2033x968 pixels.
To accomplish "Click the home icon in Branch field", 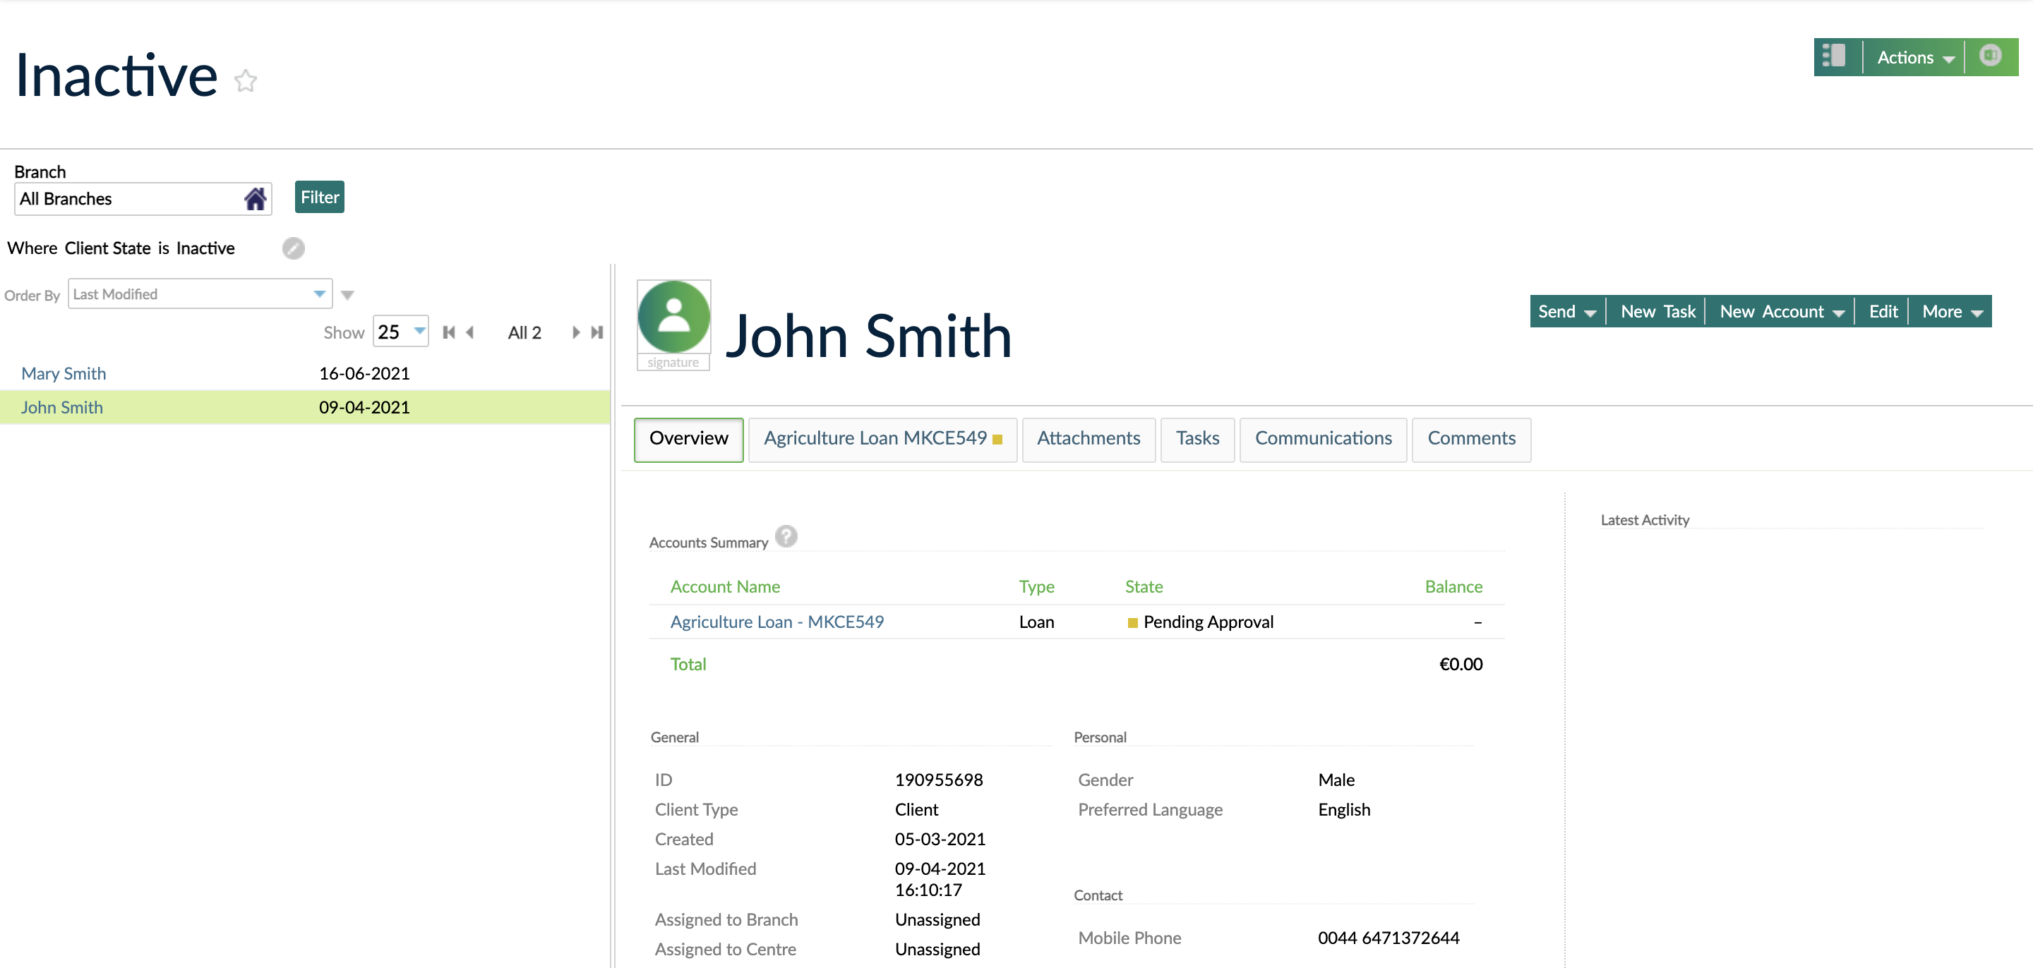I will [254, 199].
